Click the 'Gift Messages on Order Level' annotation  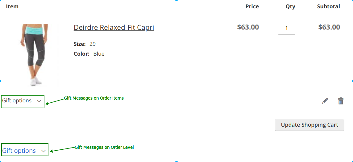(104, 147)
